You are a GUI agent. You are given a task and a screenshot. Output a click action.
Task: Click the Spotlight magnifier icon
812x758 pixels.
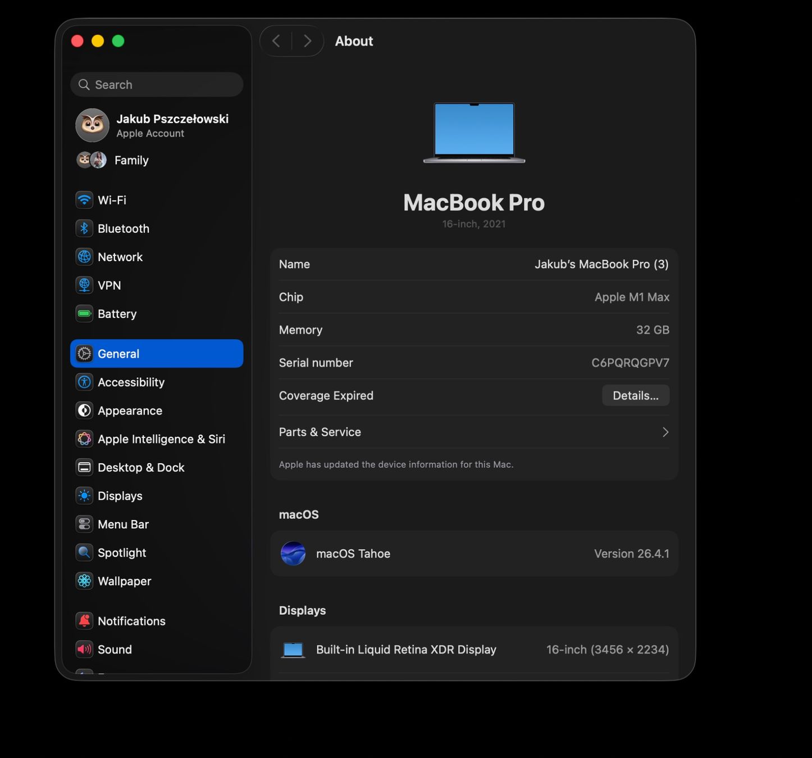[84, 552]
